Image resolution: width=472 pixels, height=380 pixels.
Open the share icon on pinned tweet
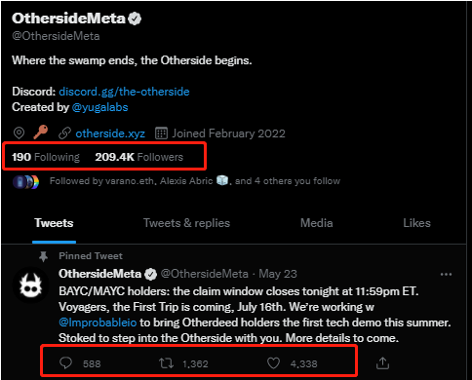point(382,363)
